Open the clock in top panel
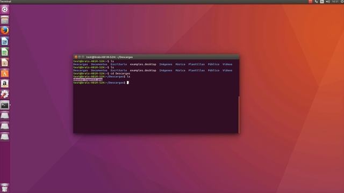The height and width of the screenshot is (193, 344). coord(335,2)
